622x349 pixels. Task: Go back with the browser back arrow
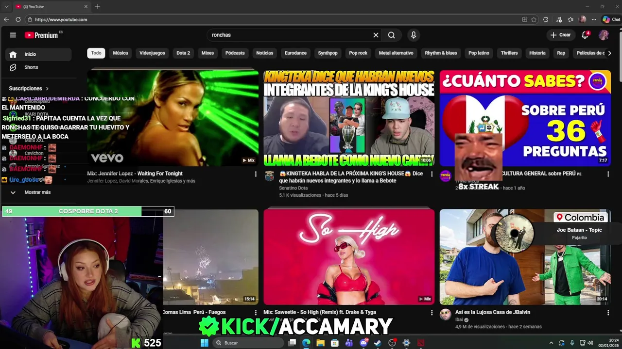coord(6,19)
